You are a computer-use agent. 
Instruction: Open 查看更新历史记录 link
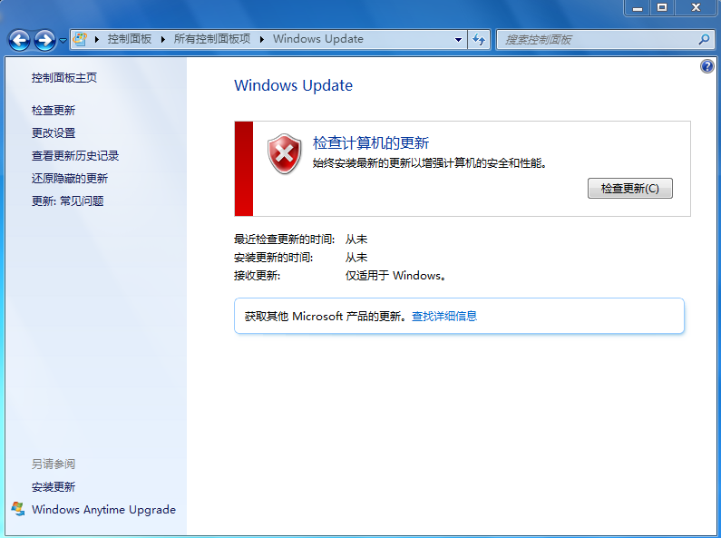pyautogui.click(x=75, y=156)
